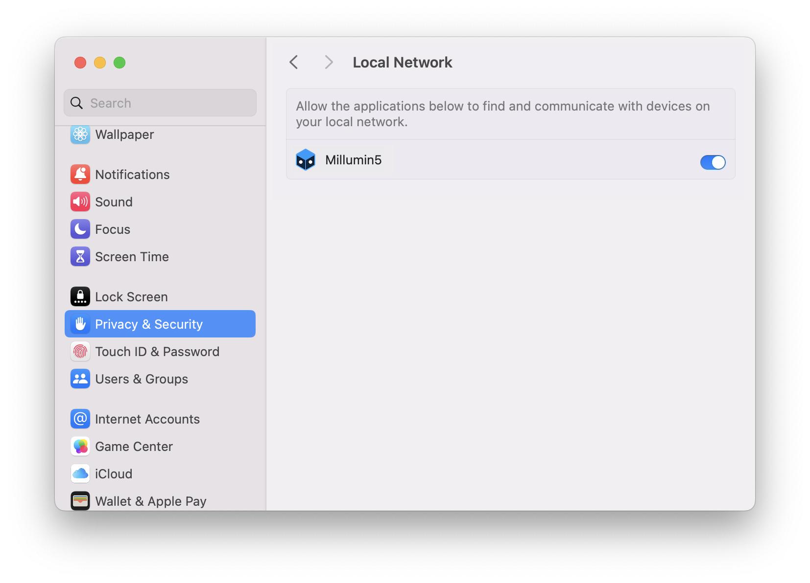Select Game Center in sidebar
810x583 pixels.
point(134,447)
